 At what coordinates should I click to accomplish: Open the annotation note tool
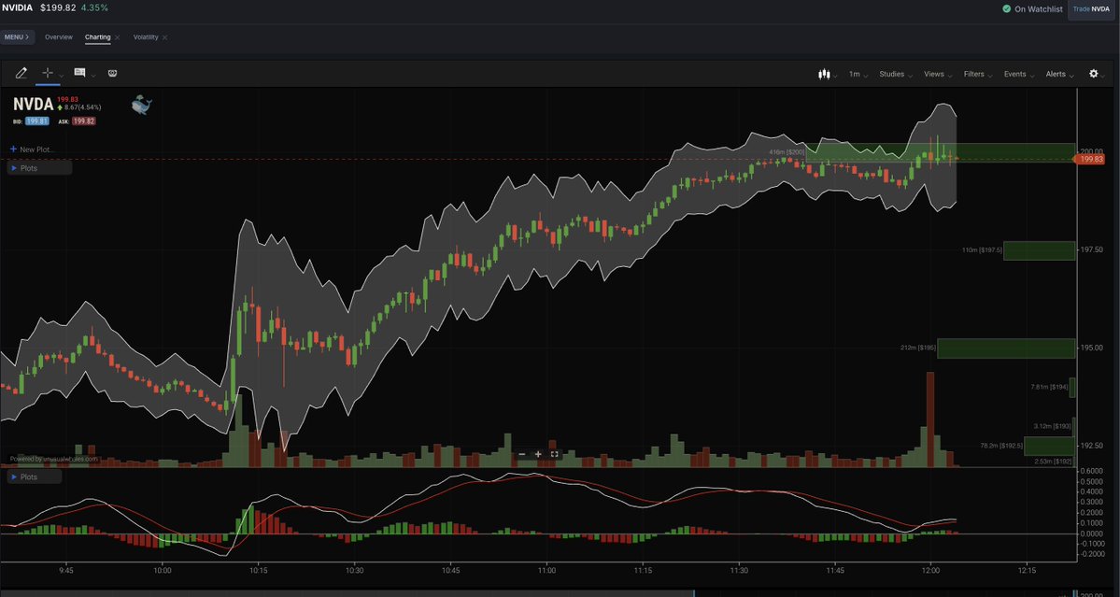click(x=80, y=73)
